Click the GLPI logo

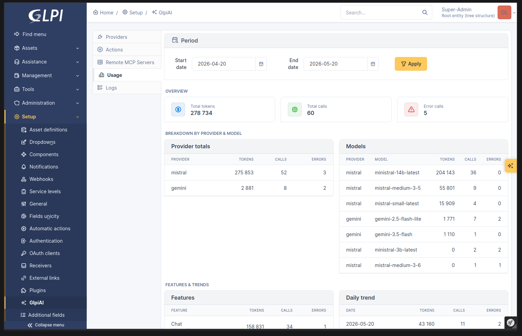(x=46, y=16)
